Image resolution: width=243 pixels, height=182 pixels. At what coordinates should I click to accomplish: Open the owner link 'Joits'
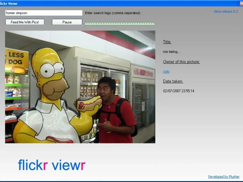pos(166,72)
